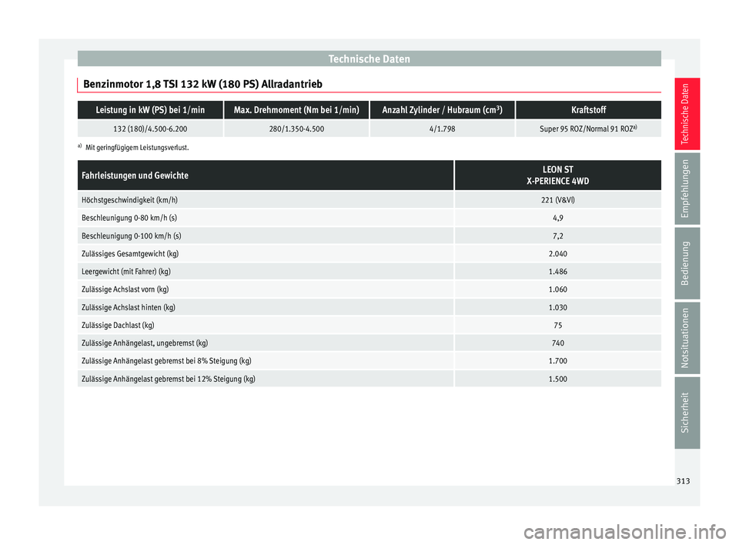Click the Leistung in kW (PS) column header

point(150,110)
